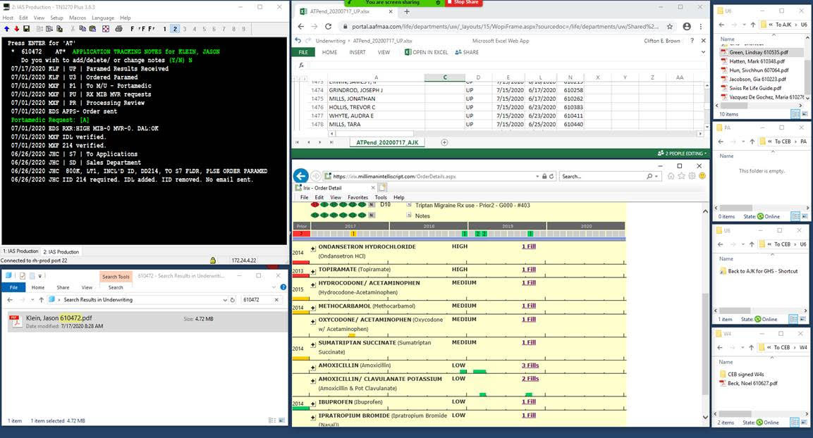Open the HOME ribbon tab in Excel
The image size is (813, 438).
tap(329, 52)
